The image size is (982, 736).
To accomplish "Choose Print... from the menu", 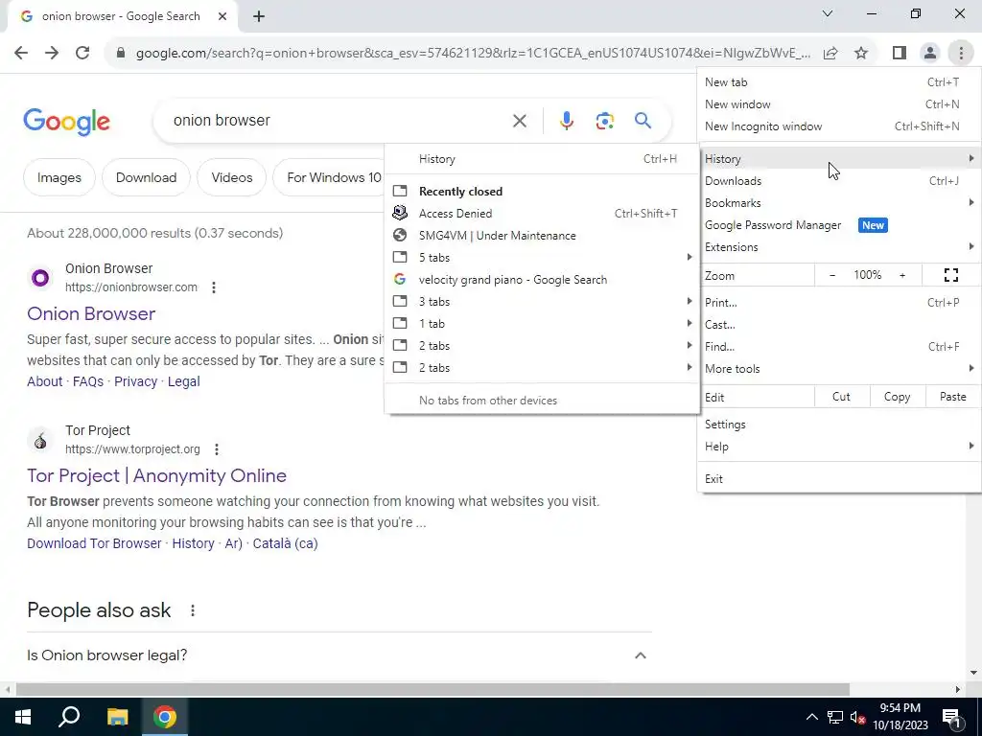I will click(839, 302).
